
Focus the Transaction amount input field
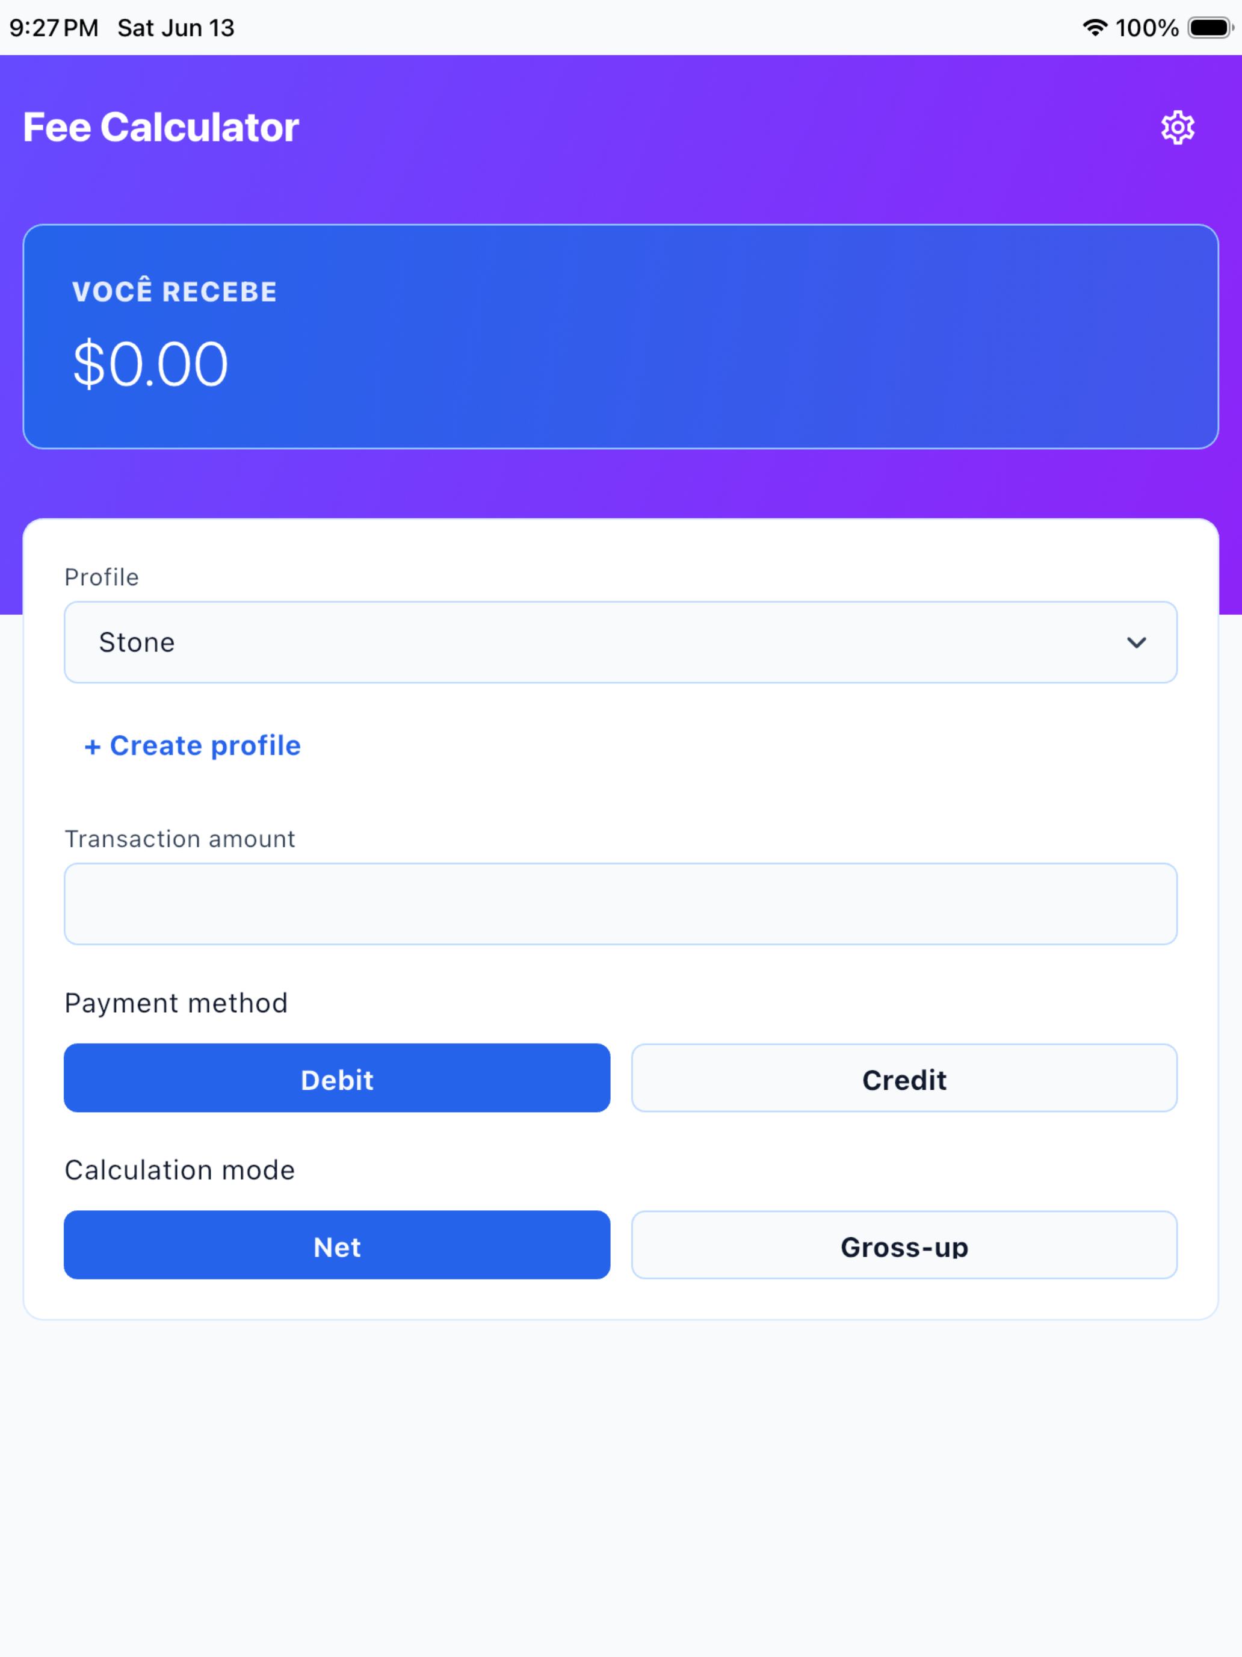coord(620,903)
